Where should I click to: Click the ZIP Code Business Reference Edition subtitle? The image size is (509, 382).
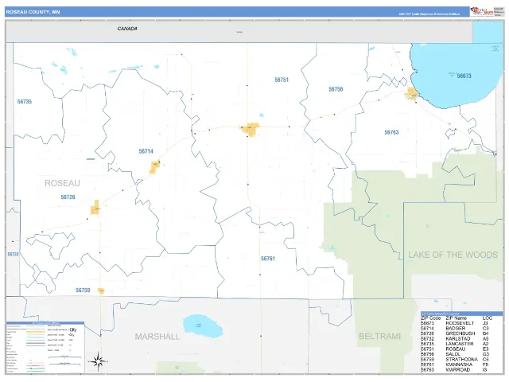pyautogui.click(x=429, y=14)
